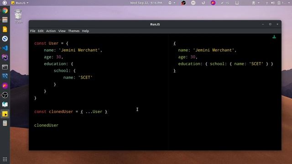Screen dimensions: 292x164
Task: Click the name: 'Jemini Merchant' line in editor
Action: click(73, 50)
